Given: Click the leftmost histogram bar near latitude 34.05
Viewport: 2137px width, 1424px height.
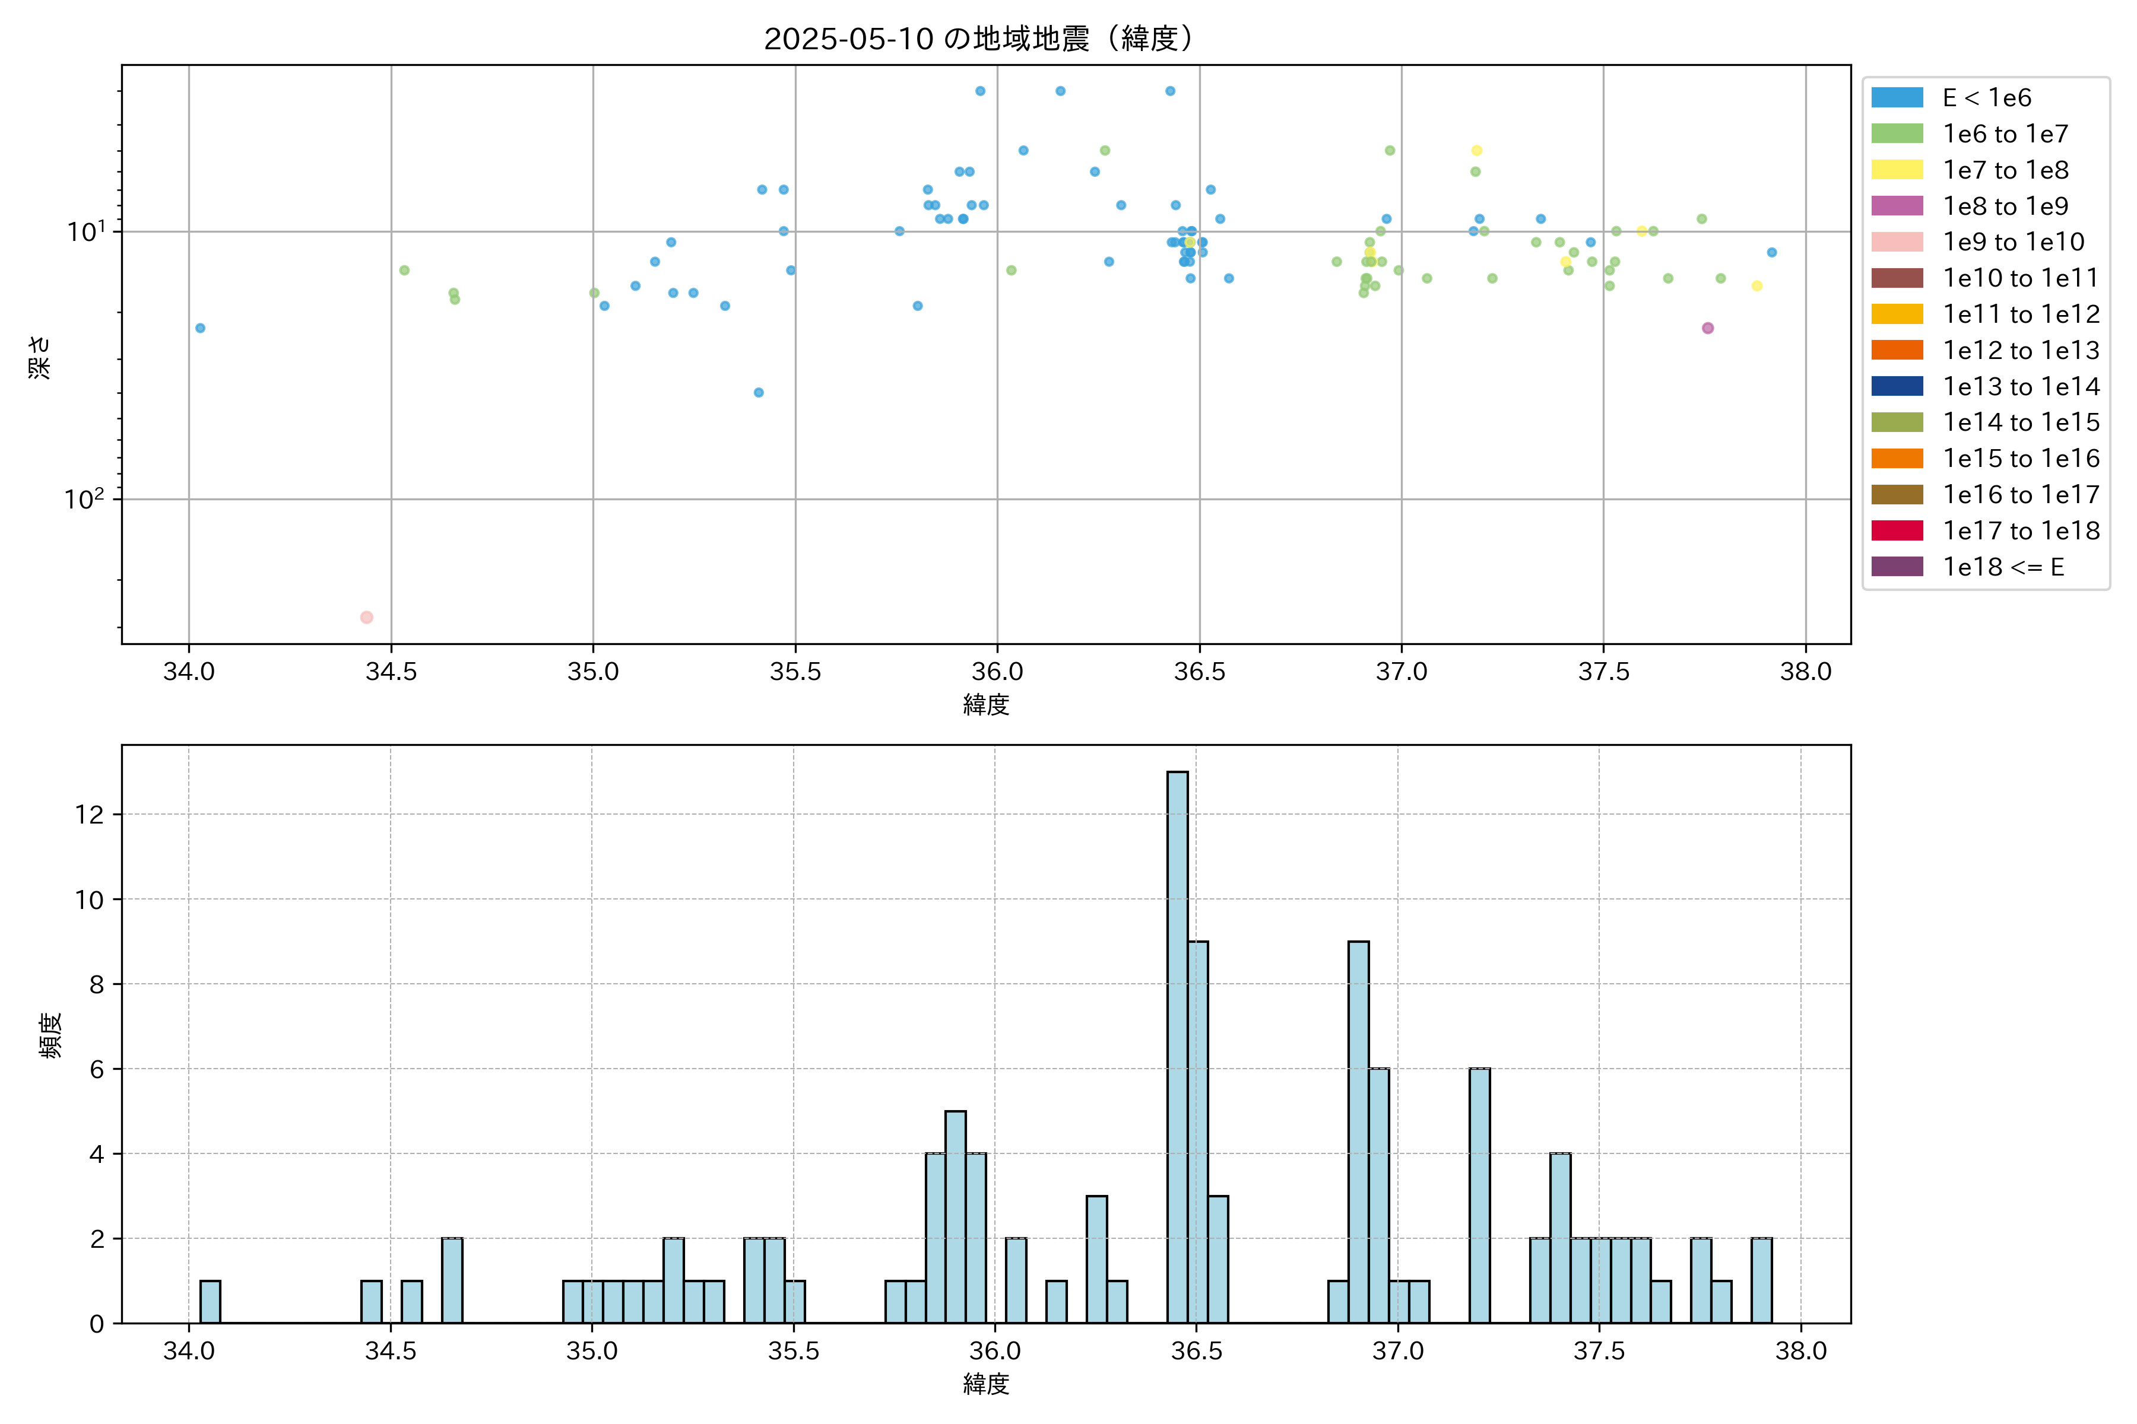Looking at the screenshot, I should pyautogui.click(x=210, y=1301).
